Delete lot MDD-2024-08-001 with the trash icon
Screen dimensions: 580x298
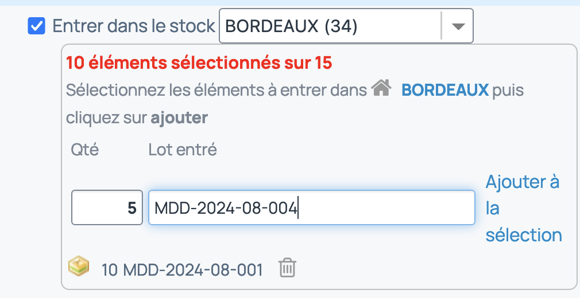click(x=287, y=268)
